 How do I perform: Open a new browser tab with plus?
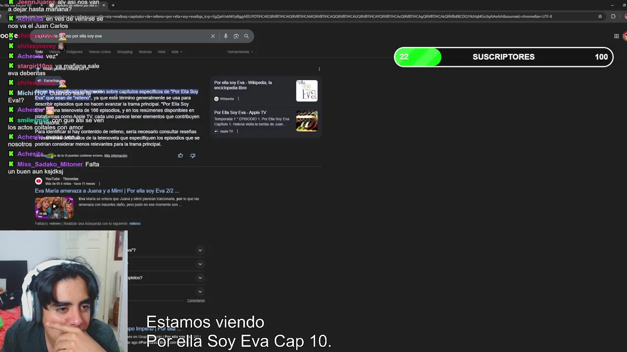click(x=113, y=5)
